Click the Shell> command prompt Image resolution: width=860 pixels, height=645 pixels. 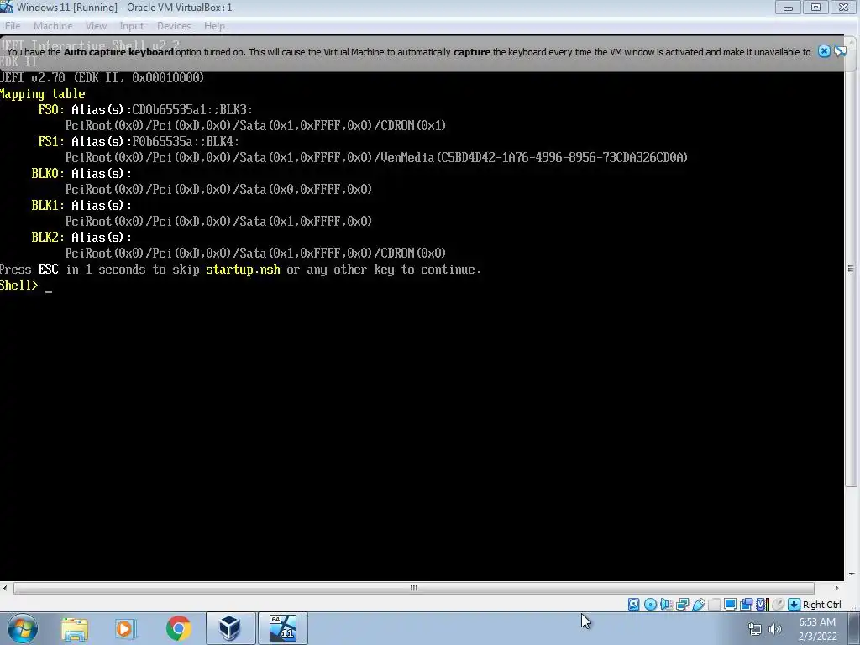coord(19,286)
